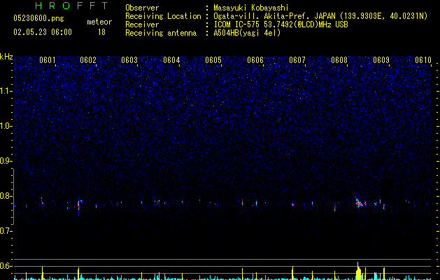
Task: Select the file name 05230600.png
Action: tap(38, 18)
